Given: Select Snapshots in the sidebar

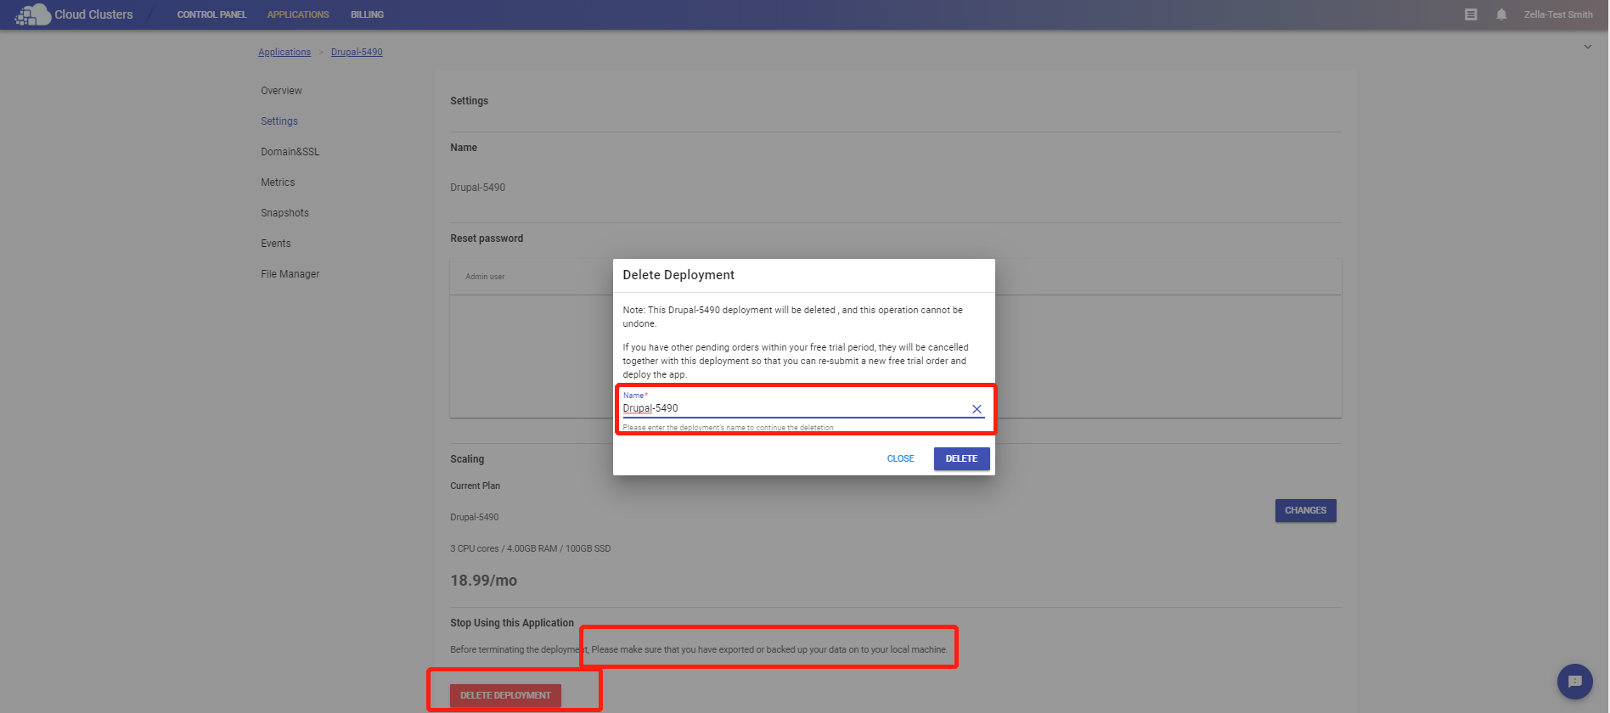Looking at the screenshot, I should pos(284,213).
